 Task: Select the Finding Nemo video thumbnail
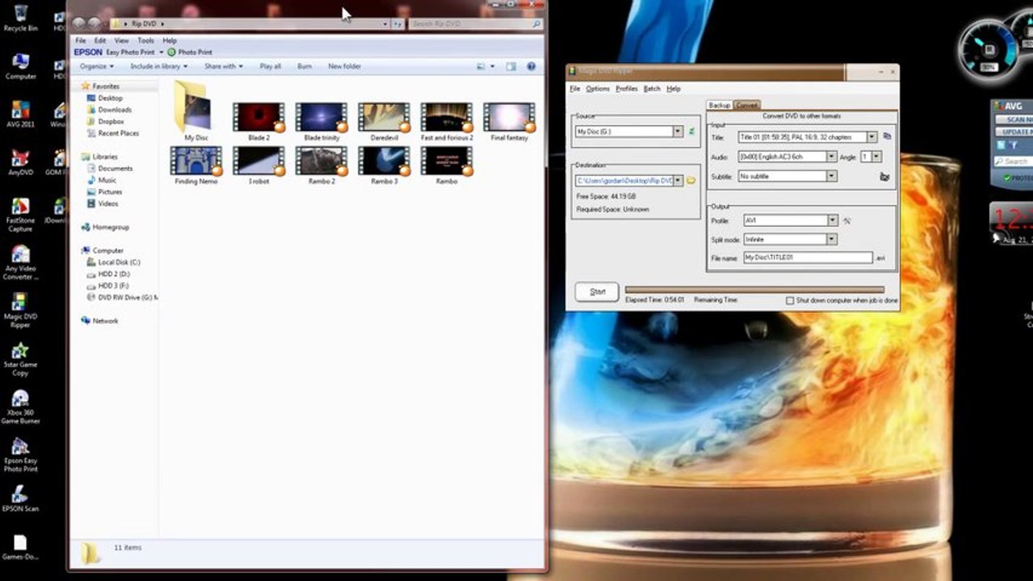[196, 165]
